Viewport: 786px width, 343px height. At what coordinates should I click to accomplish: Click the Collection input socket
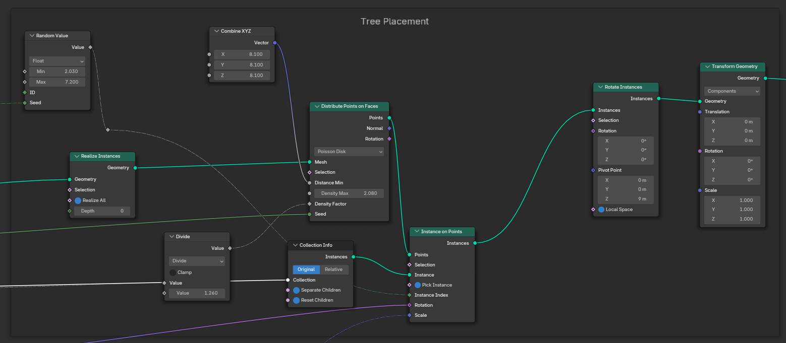pyautogui.click(x=288, y=280)
